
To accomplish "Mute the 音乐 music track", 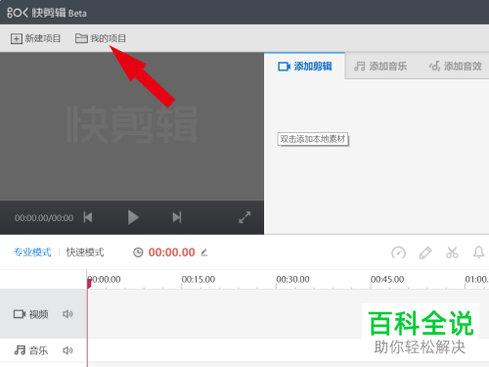I will (x=67, y=350).
